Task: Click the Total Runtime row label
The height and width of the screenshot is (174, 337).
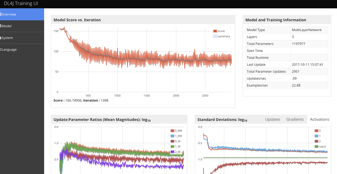Action: [258, 58]
